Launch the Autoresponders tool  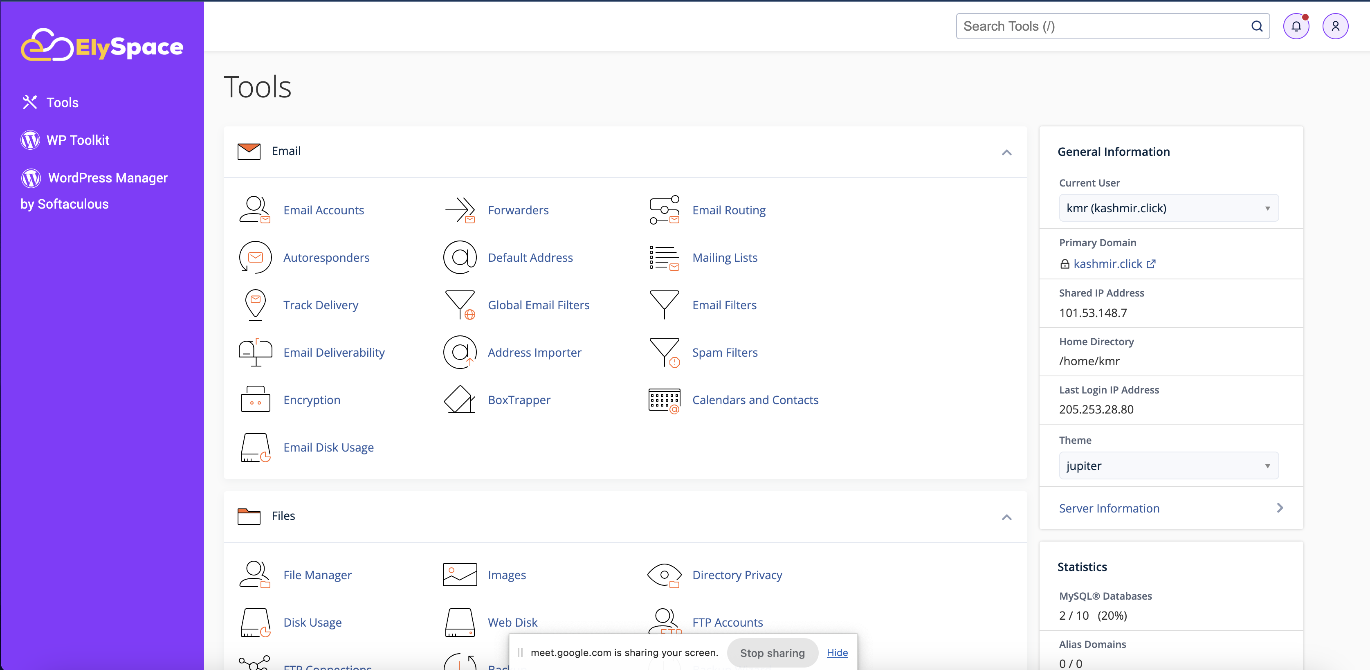(326, 257)
